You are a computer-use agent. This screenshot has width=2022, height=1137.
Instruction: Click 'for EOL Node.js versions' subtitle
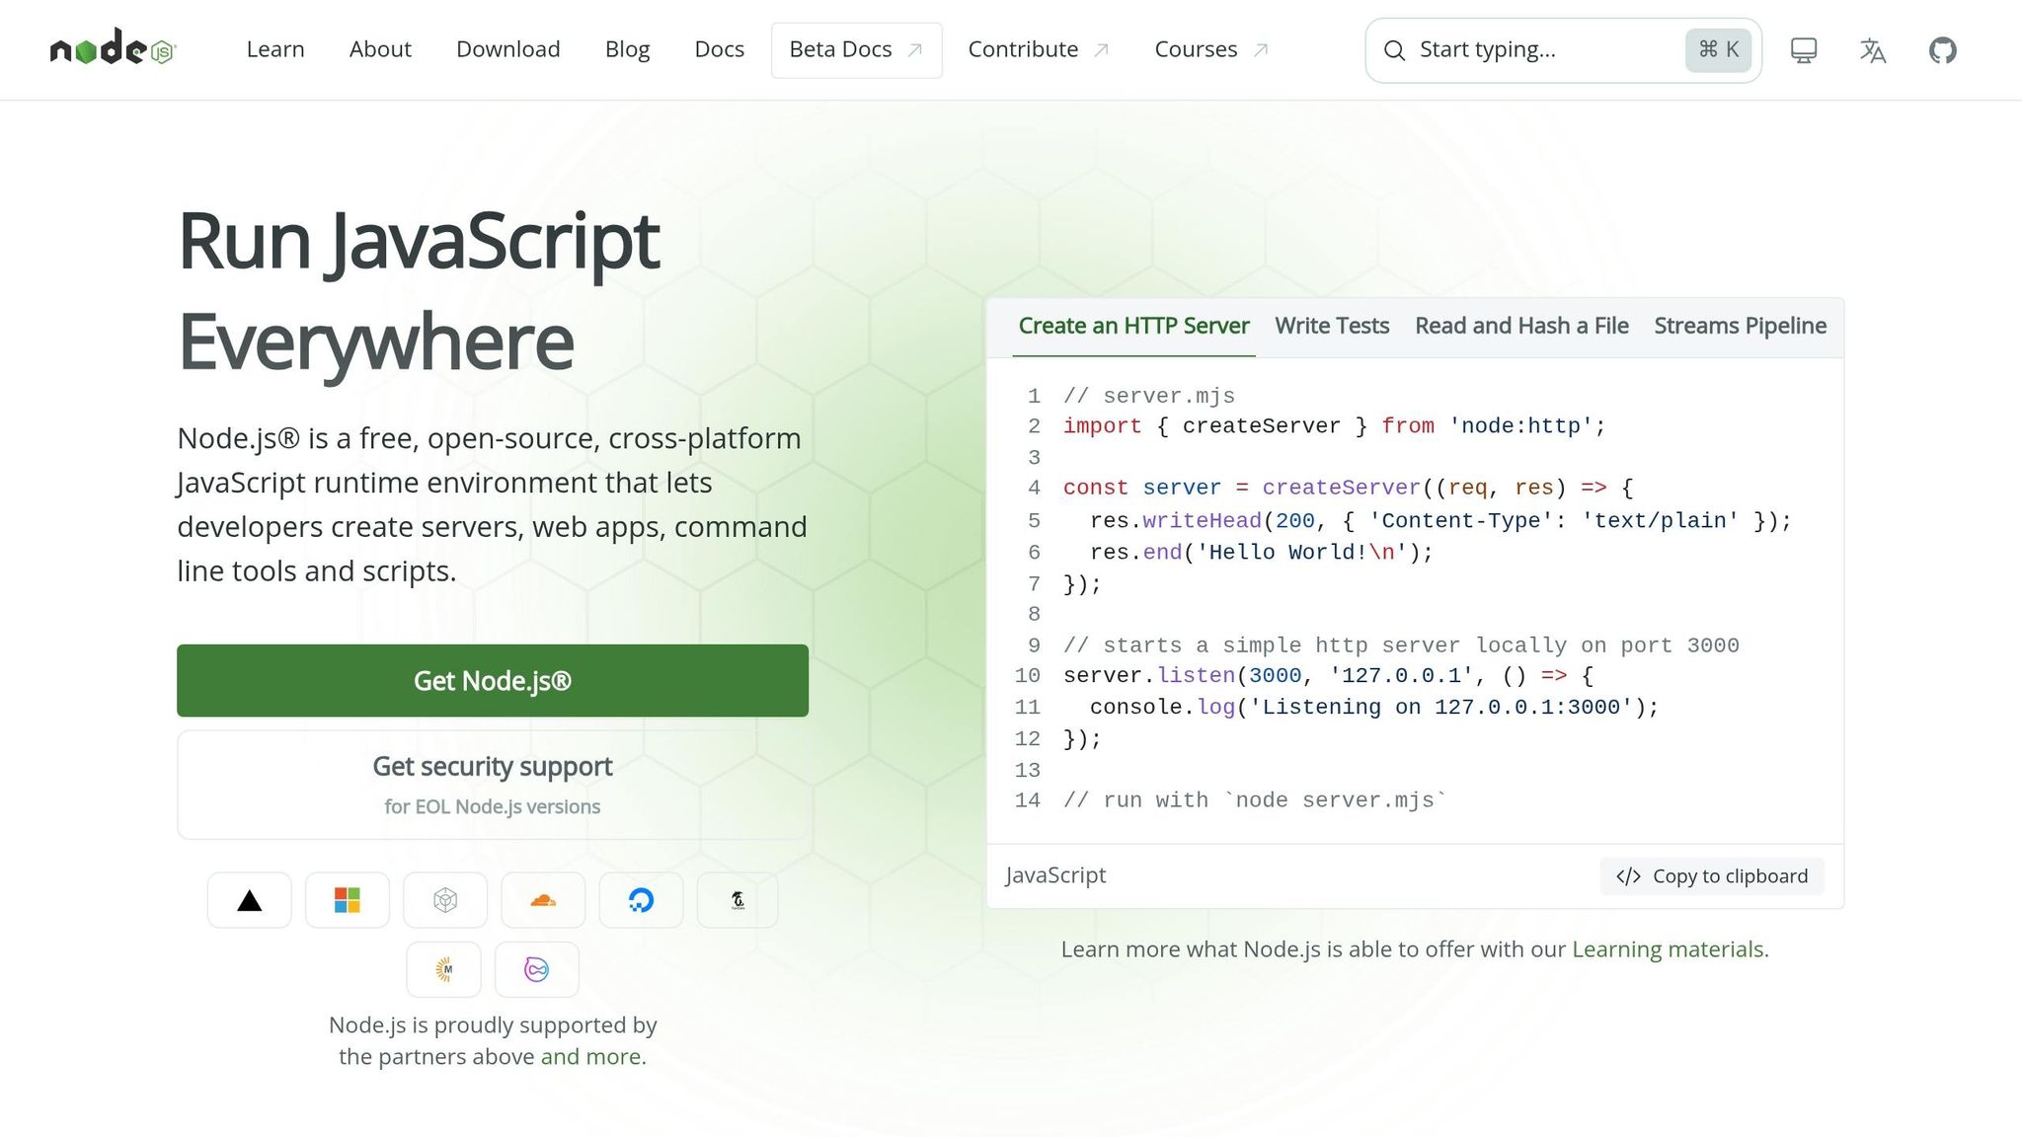point(493,807)
